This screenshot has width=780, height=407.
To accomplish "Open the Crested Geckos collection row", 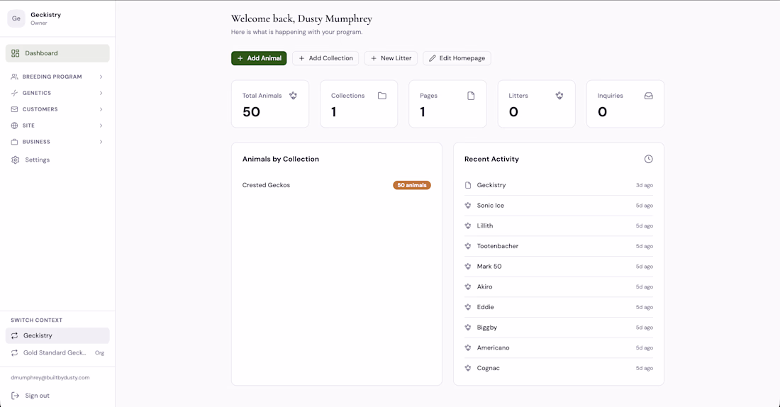I will pyautogui.click(x=336, y=185).
